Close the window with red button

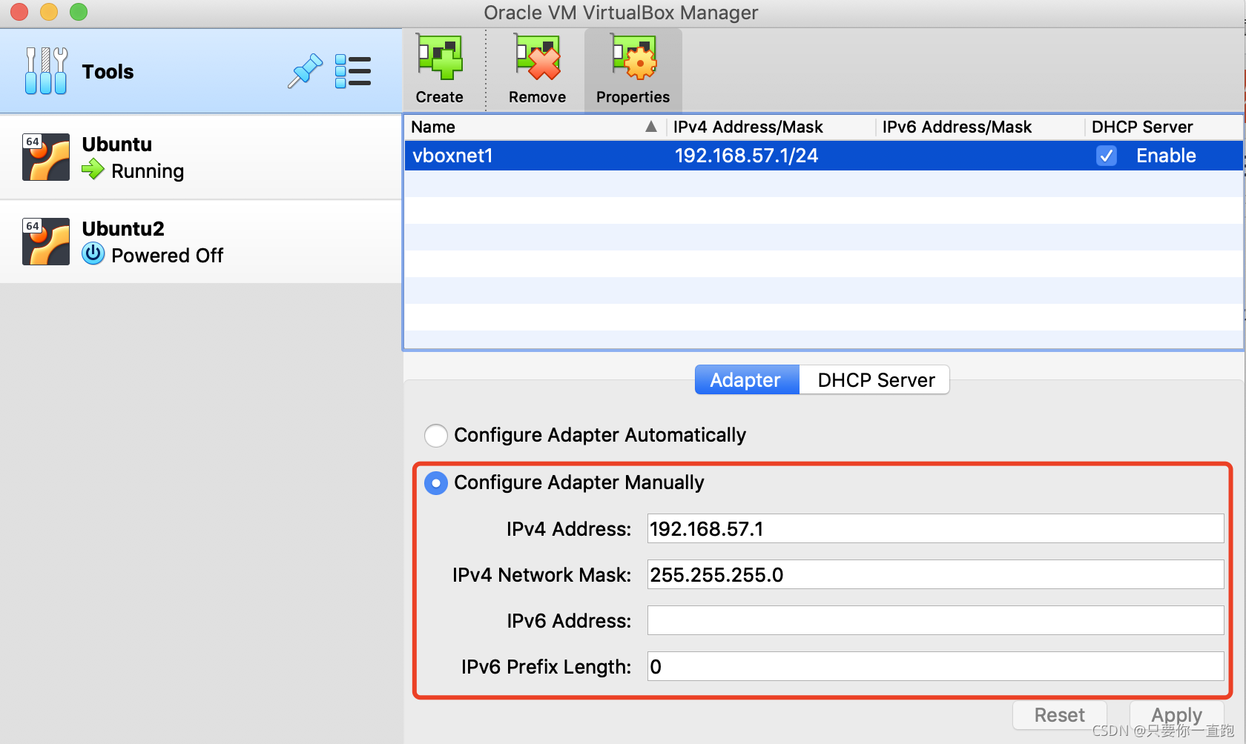click(19, 12)
